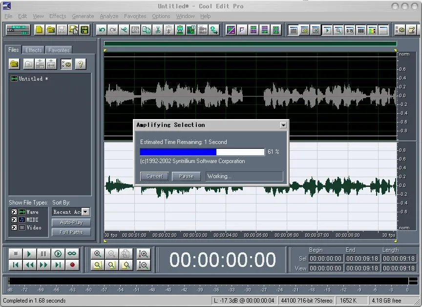422x307 pixels.
Task: Click the green horizontal display range bar above waveform
Action: coord(250,43)
